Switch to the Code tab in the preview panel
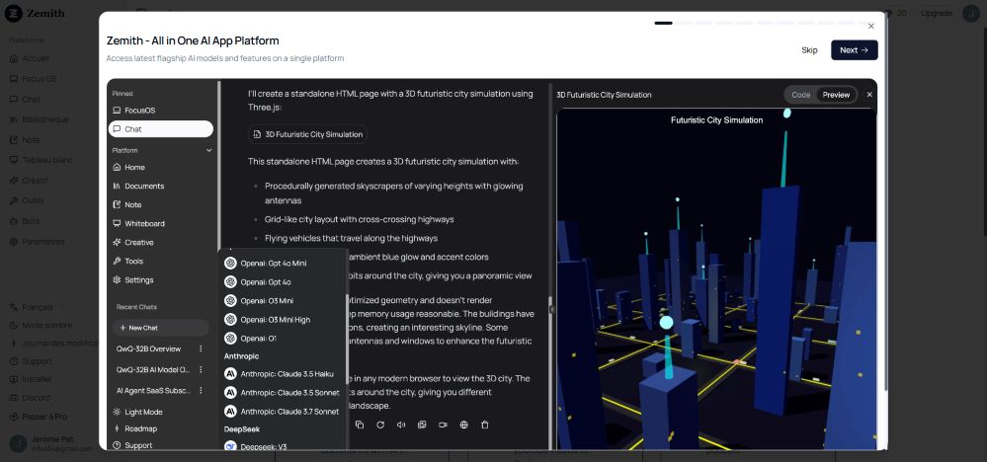987x462 pixels. coord(800,95)
